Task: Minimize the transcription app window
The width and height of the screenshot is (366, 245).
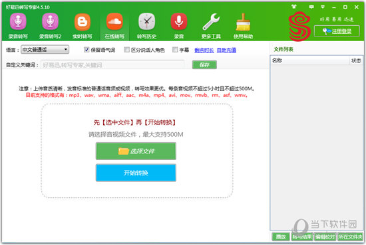Action: click(x=334, y=7)
